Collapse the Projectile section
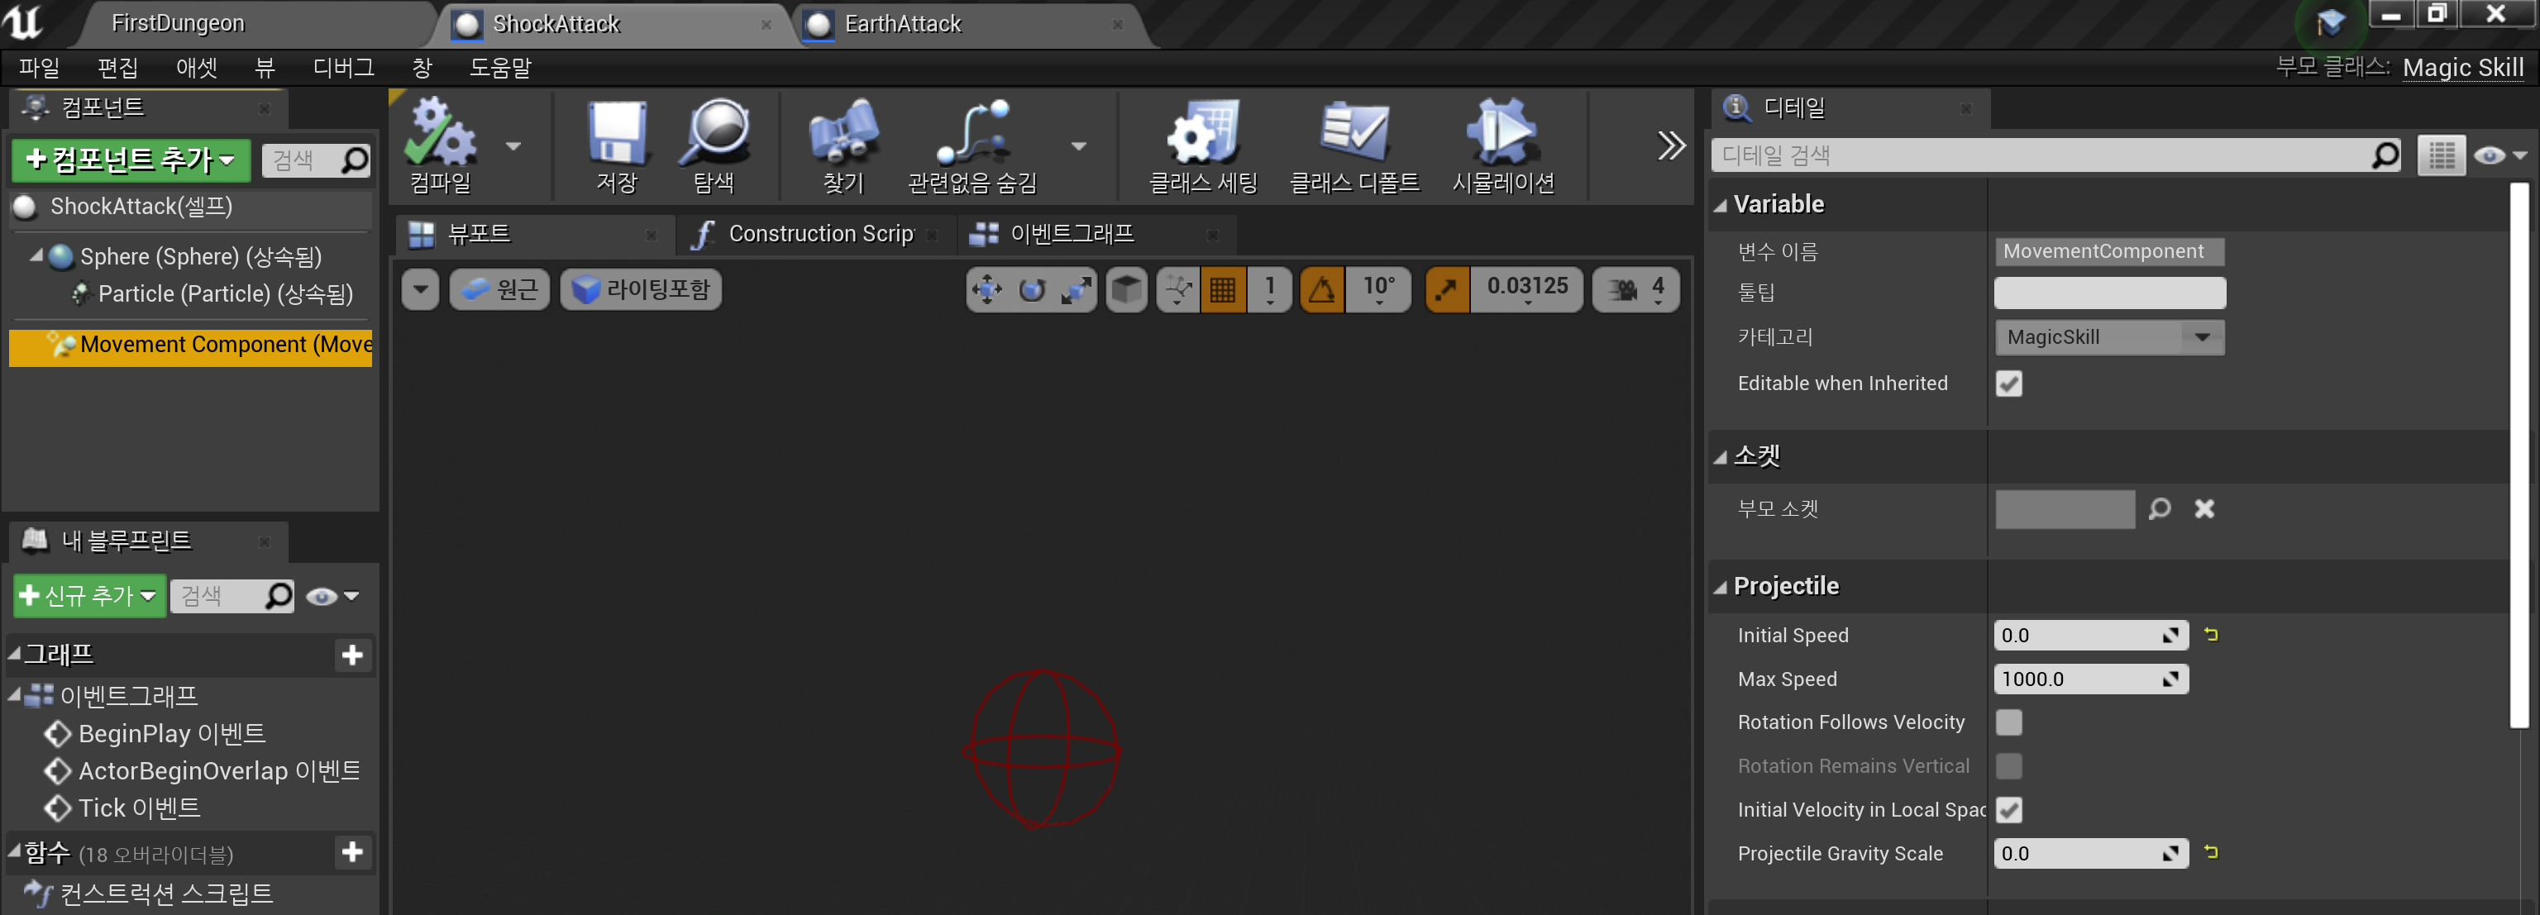2540x915 pixels. (x=1721, y=588)
